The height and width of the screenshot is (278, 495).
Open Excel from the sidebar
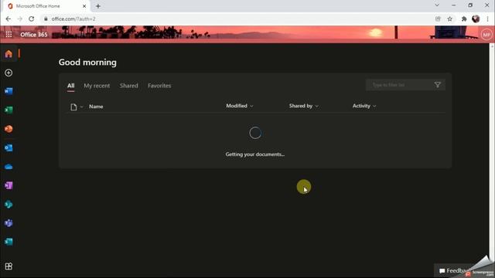9,110
